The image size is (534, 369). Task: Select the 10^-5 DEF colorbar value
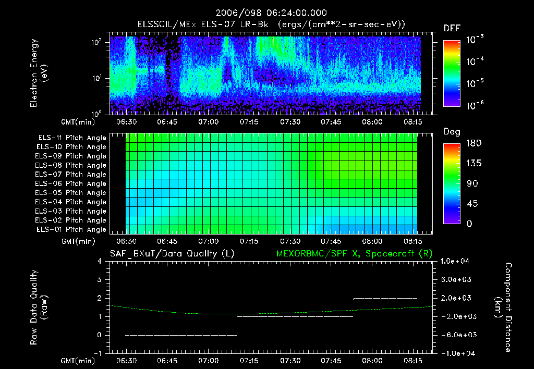475,83
